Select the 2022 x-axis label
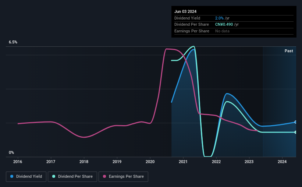 coord(216,162)
